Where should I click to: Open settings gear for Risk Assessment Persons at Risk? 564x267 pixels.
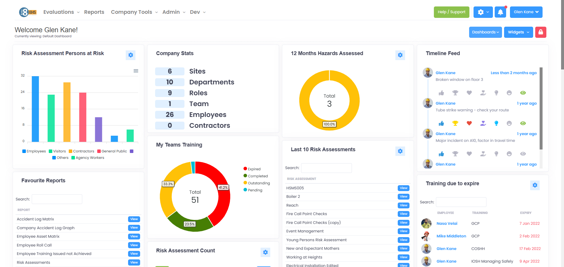click(x=130, y=55)
